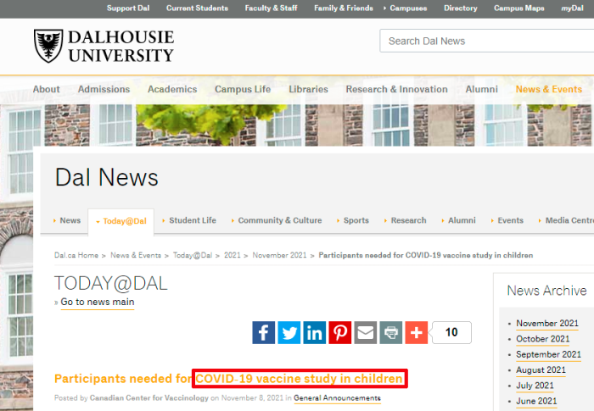Open the About menu
Viewport: 594px width, 411px height.
46,89
